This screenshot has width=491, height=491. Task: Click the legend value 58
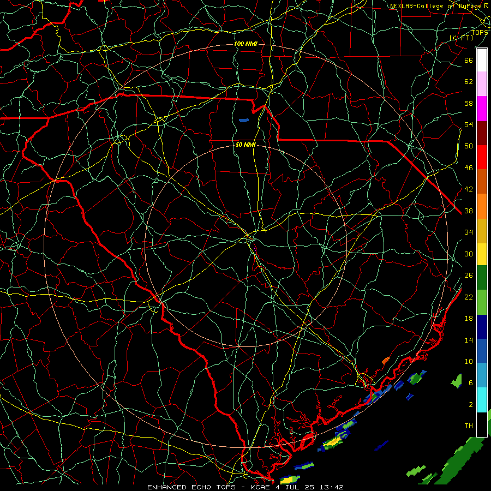(x=469, y=103)
